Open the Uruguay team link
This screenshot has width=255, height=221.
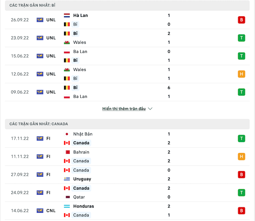(x=82, y=179)
